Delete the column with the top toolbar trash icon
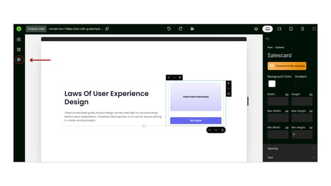Viewport: 331px width, 186px height. [180, 78]
